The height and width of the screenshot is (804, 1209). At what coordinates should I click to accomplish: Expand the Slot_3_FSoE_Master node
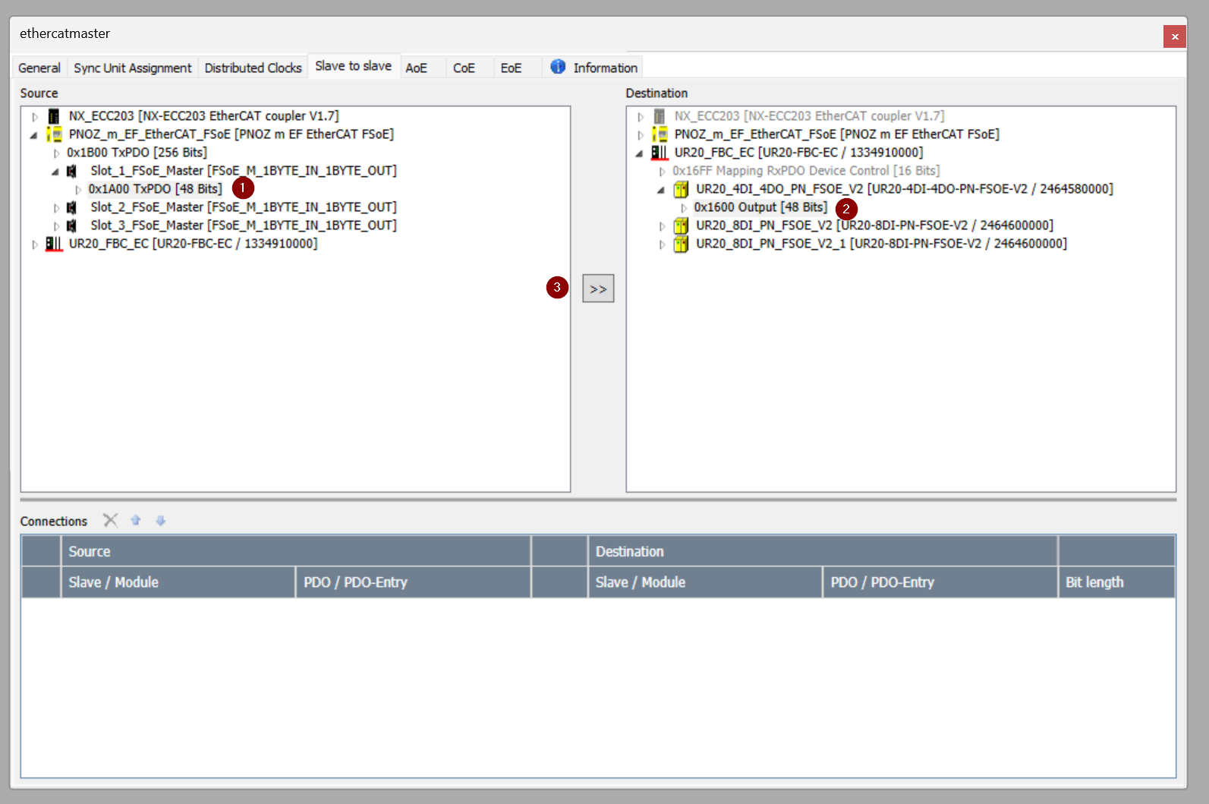56,226
